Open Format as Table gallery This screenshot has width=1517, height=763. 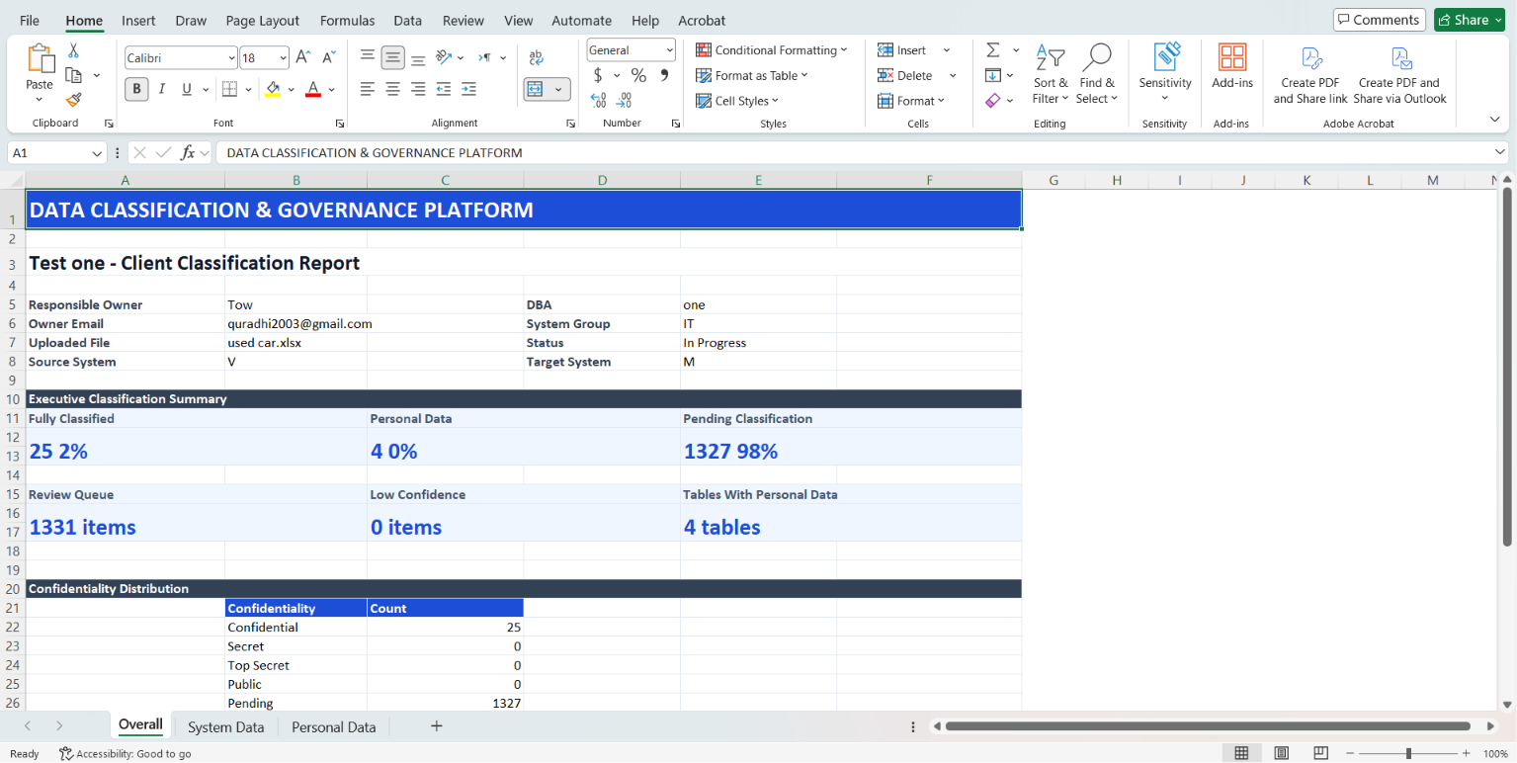[x=752, y=75]
